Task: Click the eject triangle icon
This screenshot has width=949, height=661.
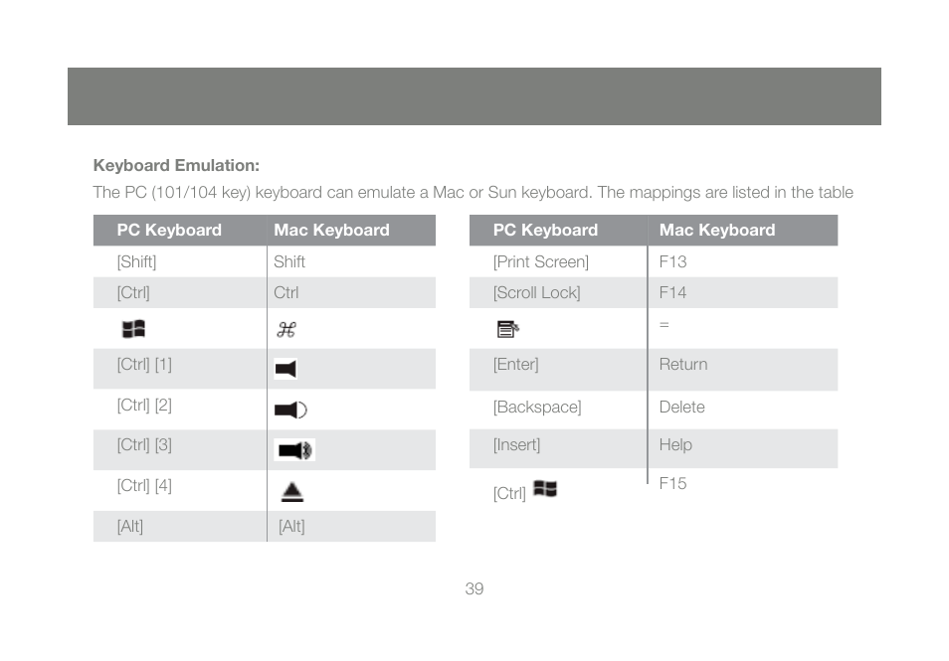Action: 292,492
